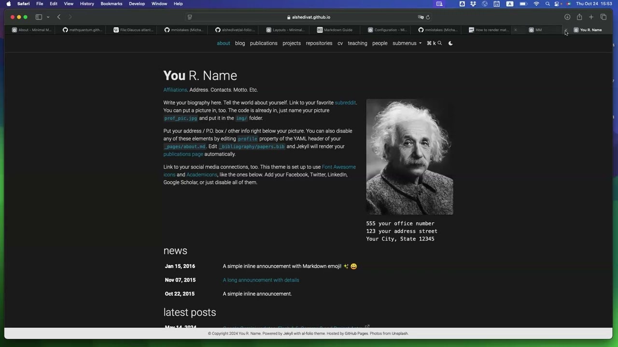Check the battery status icon
618x347 pixels.
(x=523, y=3)
